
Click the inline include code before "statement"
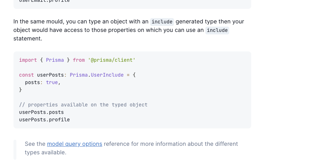pos(217,31)
